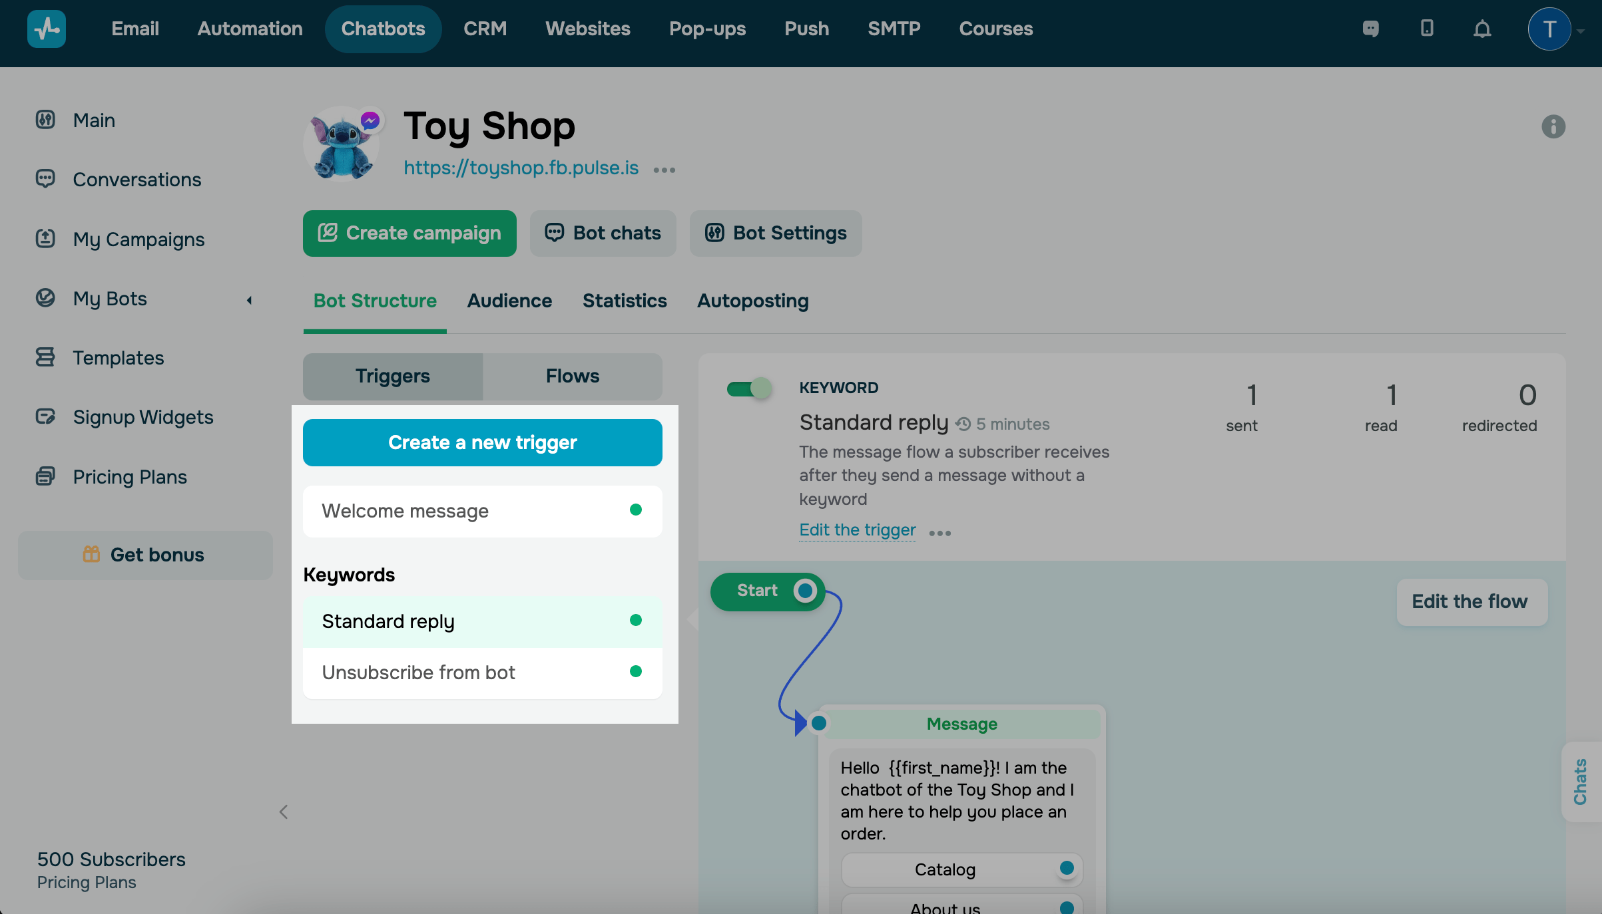
Task: Open the Flows tab
Action: [x=572, y=376]
